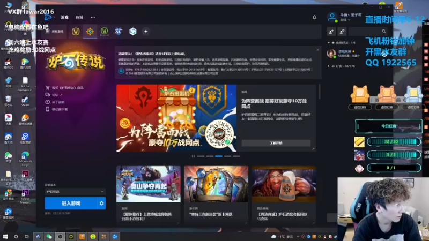Open the three-dots more menu
Image resolution: width=429 pixels, height=241 pixels.
pos(93,17)
